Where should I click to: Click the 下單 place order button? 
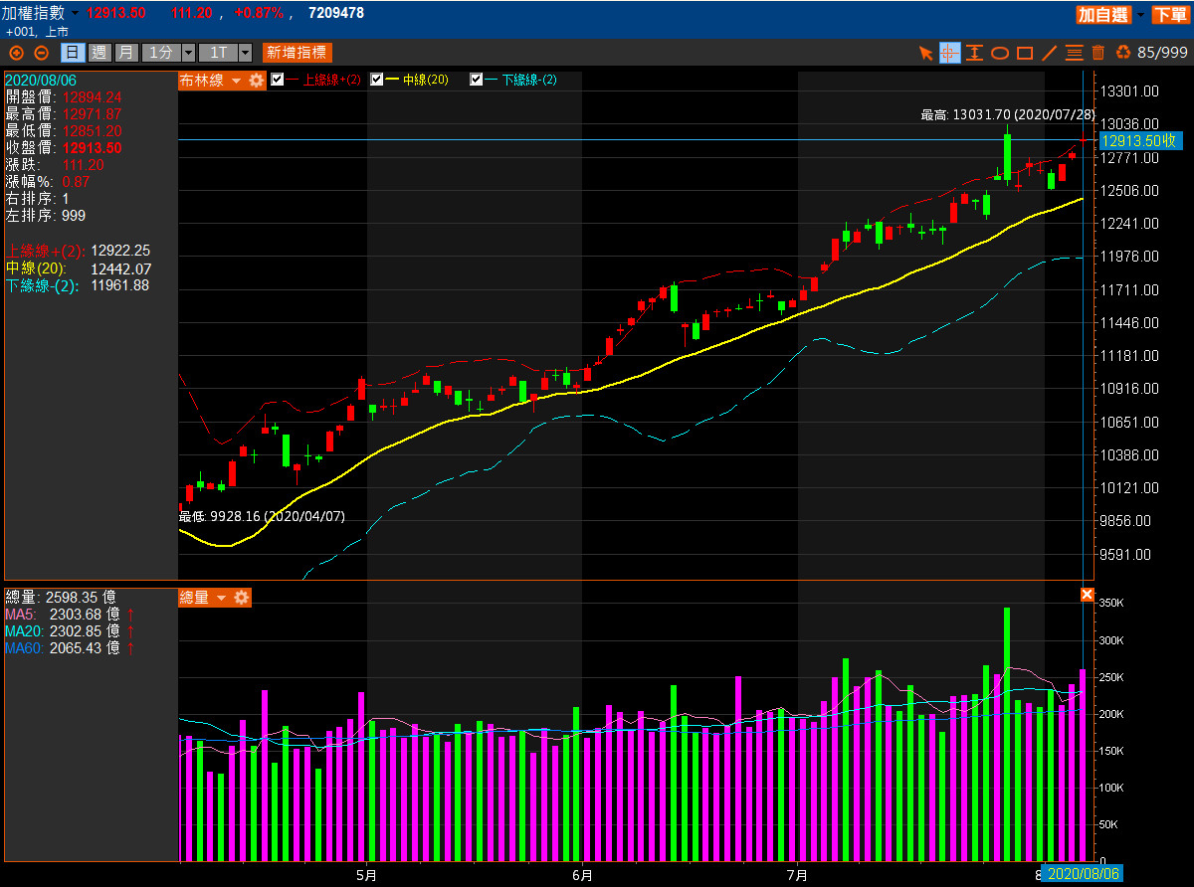tap(1170, 14)
